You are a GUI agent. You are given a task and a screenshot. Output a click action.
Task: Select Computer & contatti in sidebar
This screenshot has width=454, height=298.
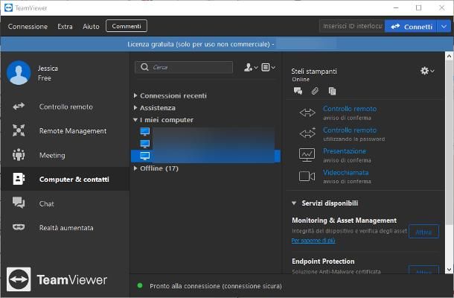(65, 179)
